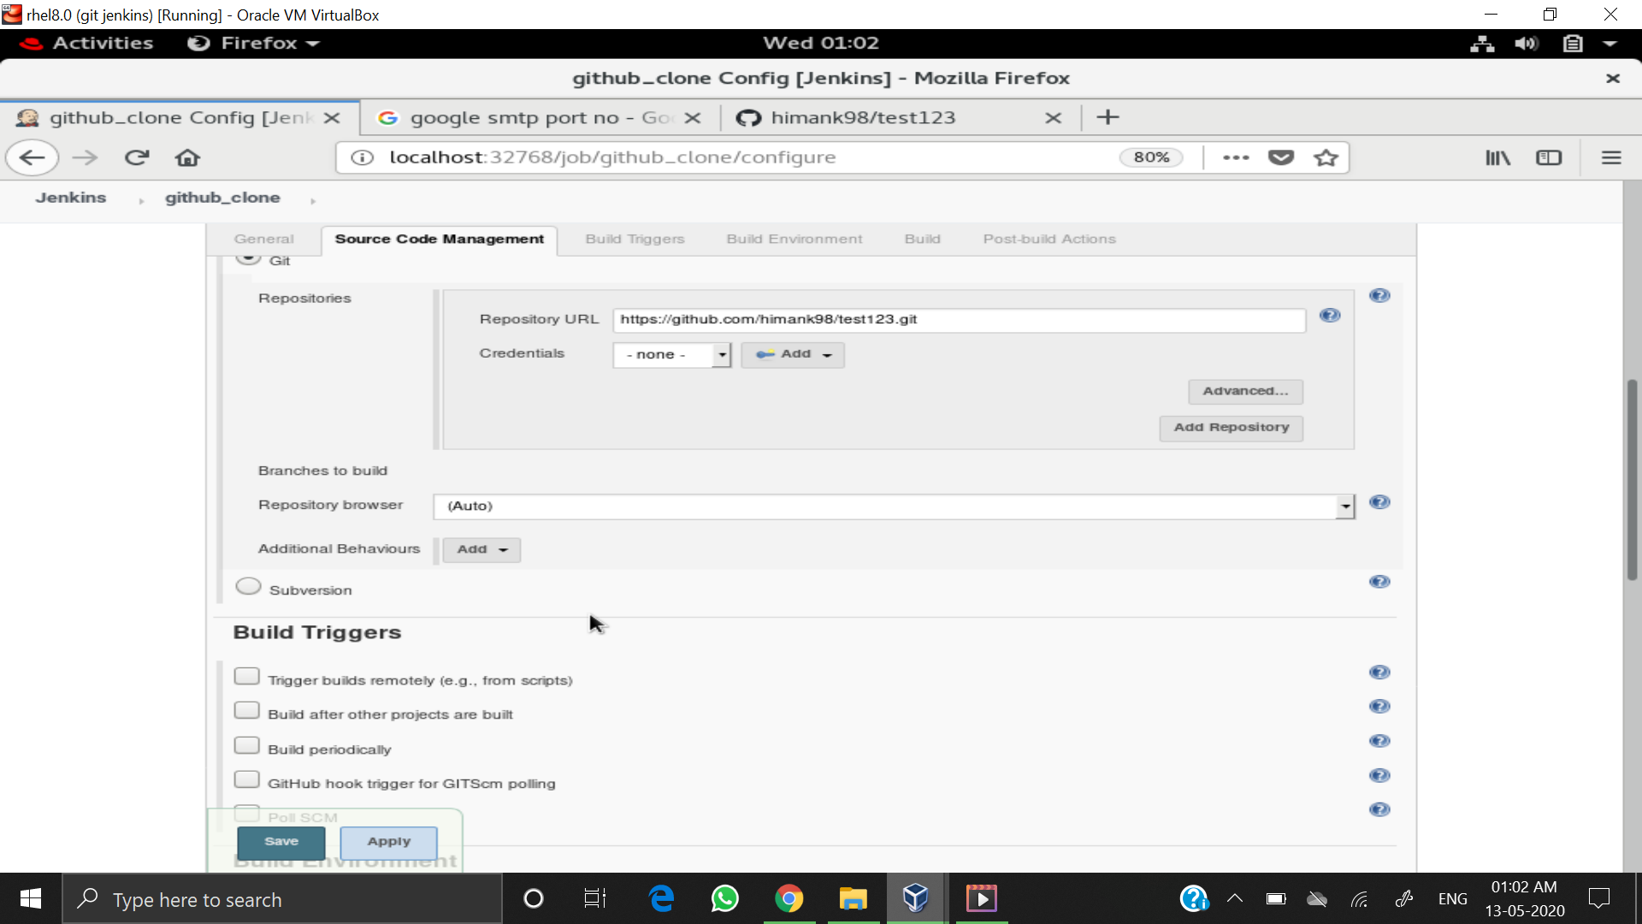Switch to the Build Environment tab
The height and width of the screenshot is (924, 1642).
coord(794,240)
